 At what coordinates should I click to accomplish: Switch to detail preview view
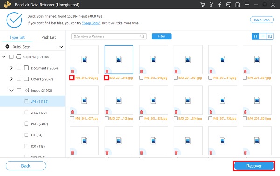pyautogui.click(x=270, y=36)
